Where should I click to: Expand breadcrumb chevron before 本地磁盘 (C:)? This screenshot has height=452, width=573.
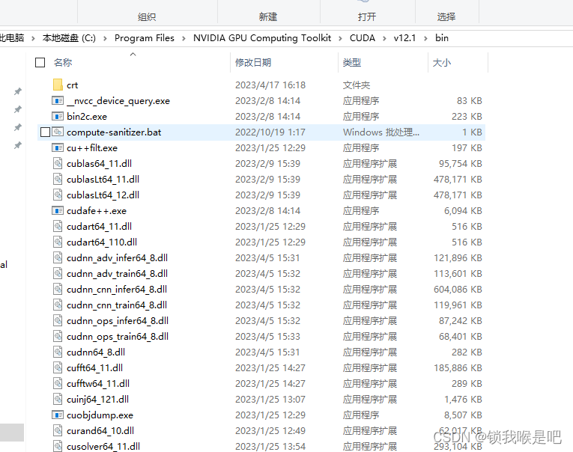tap(33, 38)
